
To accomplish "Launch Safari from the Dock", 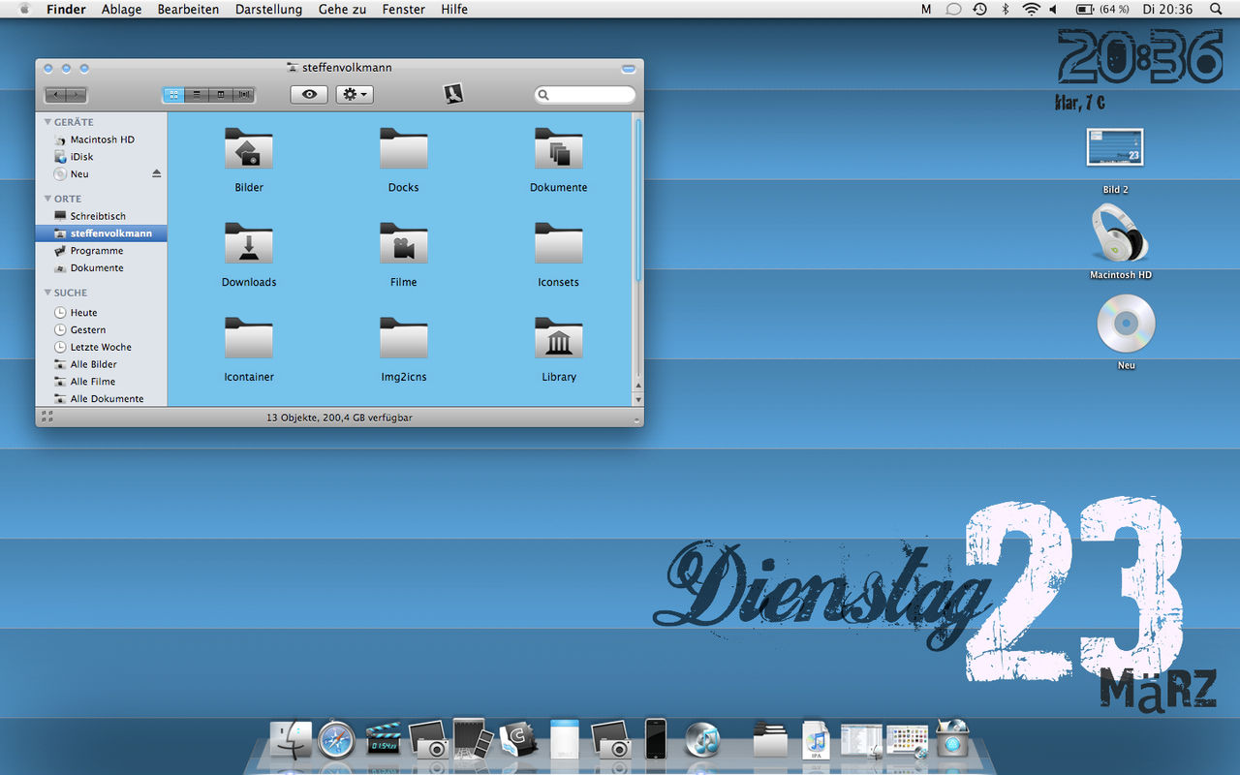I will [336, 740].
